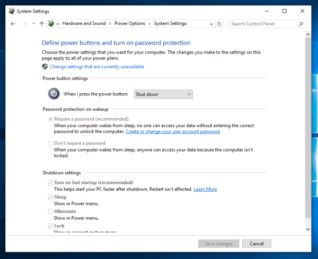318x259 pixels.
Task: Toggle Turn on fast startup checkbox
Action: 50,183
